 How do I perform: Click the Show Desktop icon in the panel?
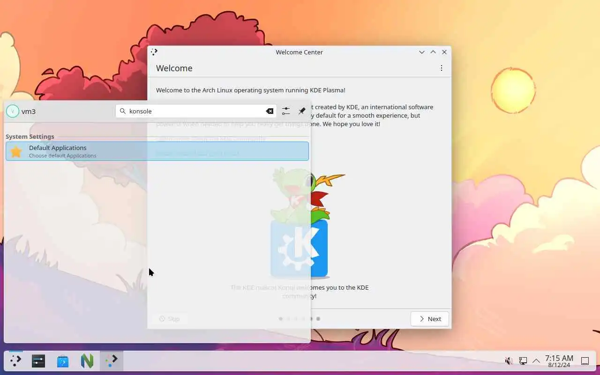click(585, 361)
